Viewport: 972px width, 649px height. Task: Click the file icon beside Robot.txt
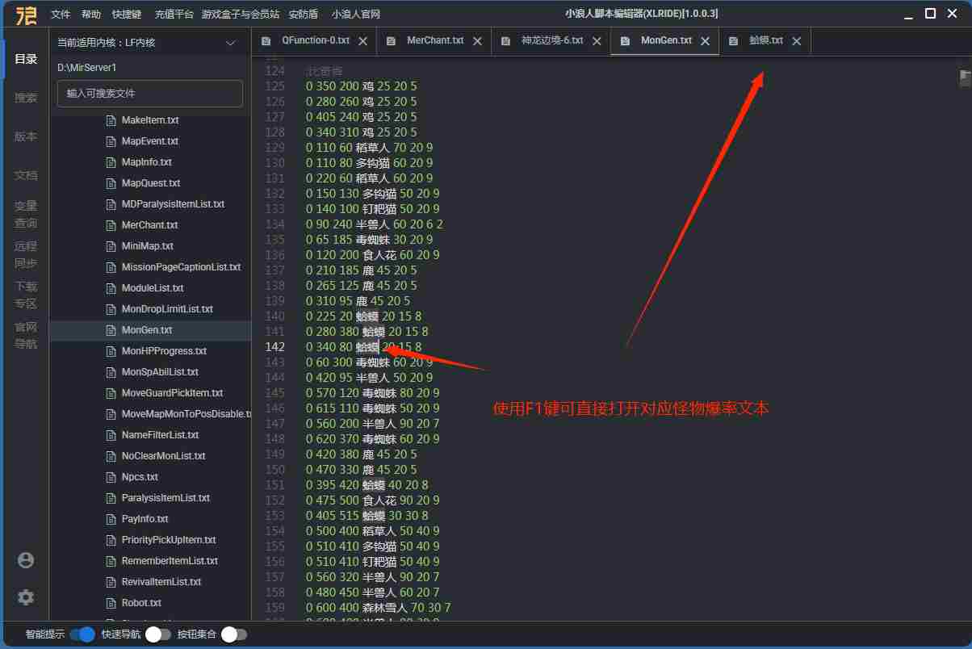pyautogui.click(x=111, y=603)
